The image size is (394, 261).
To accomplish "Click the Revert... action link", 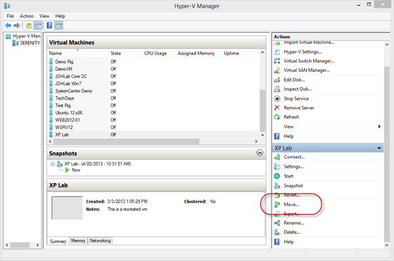I will [x=292, y=195].
